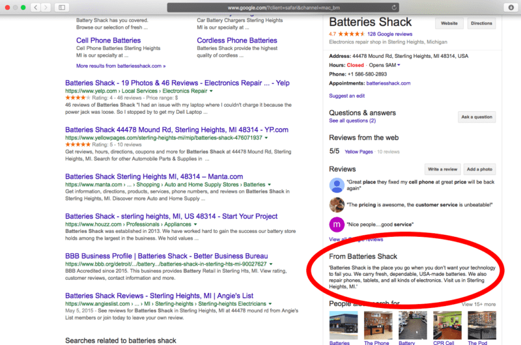
Task: Open the 128 Google reviews link
Action: (x=389, y=34)
